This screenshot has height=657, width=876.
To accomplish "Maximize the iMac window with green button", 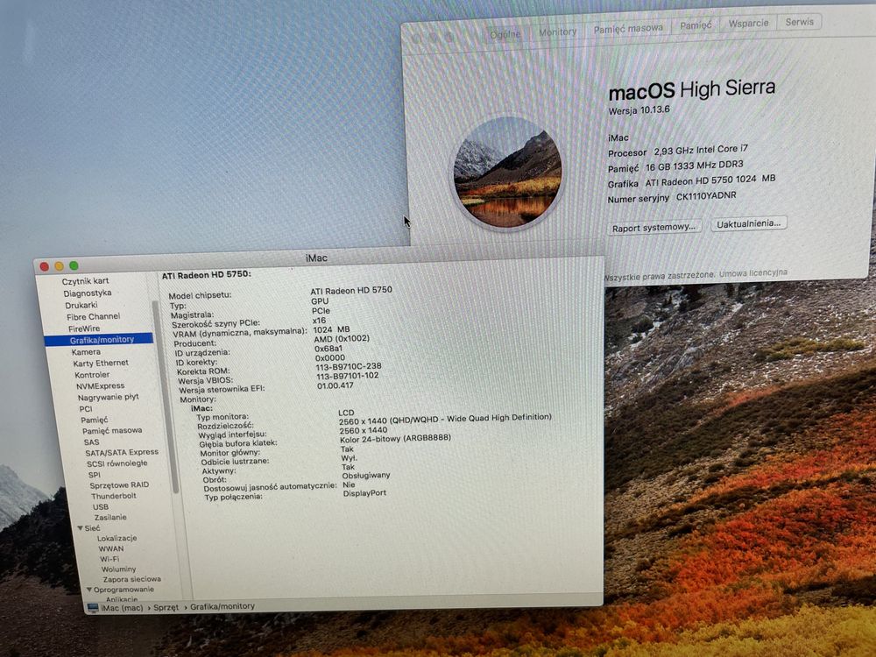I will (x=74, y=266).
